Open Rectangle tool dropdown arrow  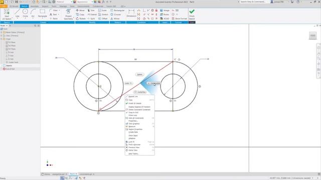(42, 18)
